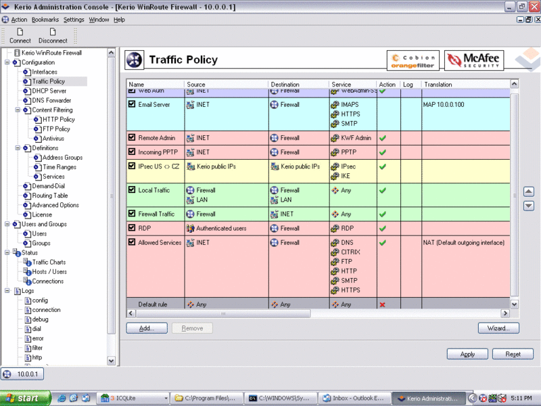This screenshot has width=541, height=406.
Task: Click the tree panel scroll down arrow
Action: pyautogui.click(x=111, y=361)
